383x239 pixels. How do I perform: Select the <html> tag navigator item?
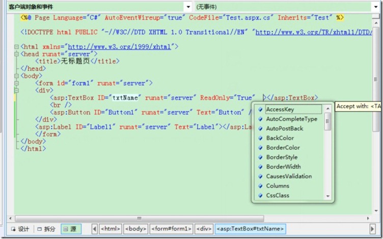pos(111,229)
